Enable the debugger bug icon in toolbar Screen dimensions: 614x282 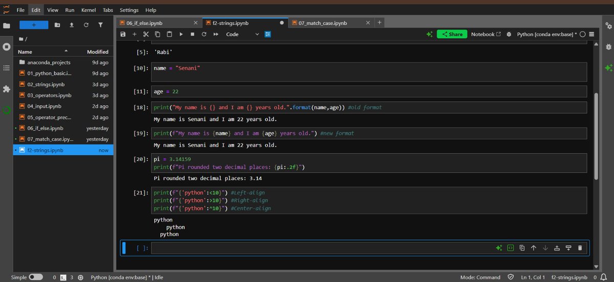509,34
